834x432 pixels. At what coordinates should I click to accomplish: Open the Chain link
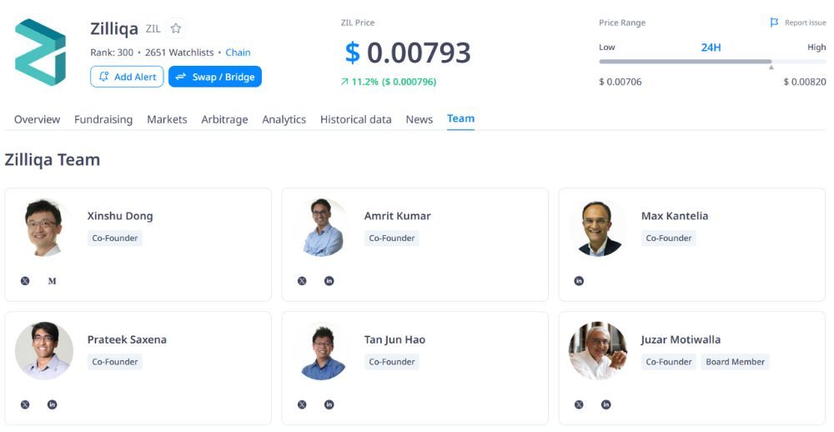[238, 53]
